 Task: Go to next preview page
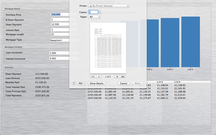(x=117, y=77)
